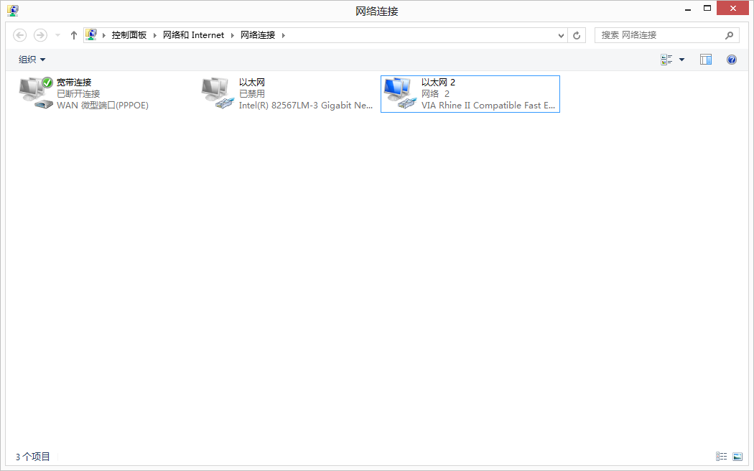
Task: Close the 网络连接 window
Action: 732,8
